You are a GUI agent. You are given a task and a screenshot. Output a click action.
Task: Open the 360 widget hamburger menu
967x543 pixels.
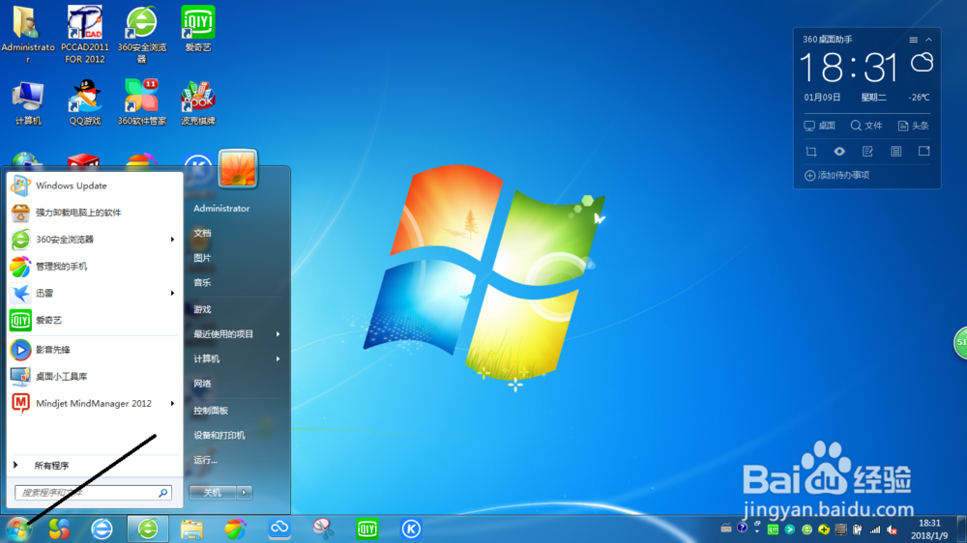(914, 40)
